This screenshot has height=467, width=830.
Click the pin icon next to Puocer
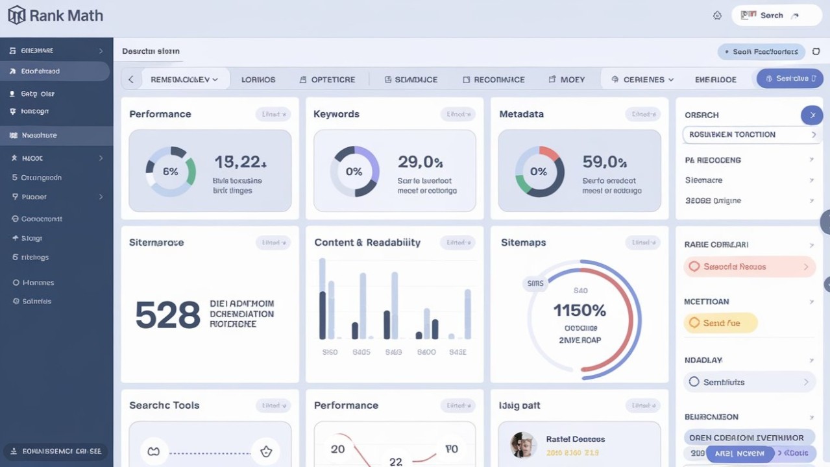(14, 197)
